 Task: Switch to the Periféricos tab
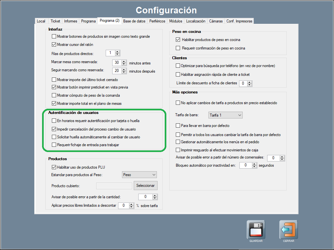157,21
